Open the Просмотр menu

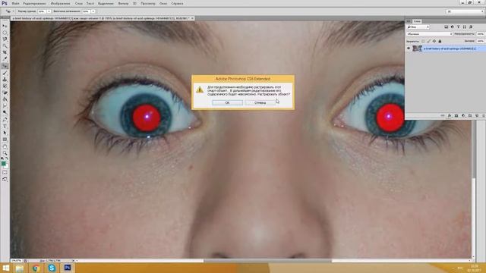pyautogui.click(x=148, y=3)
